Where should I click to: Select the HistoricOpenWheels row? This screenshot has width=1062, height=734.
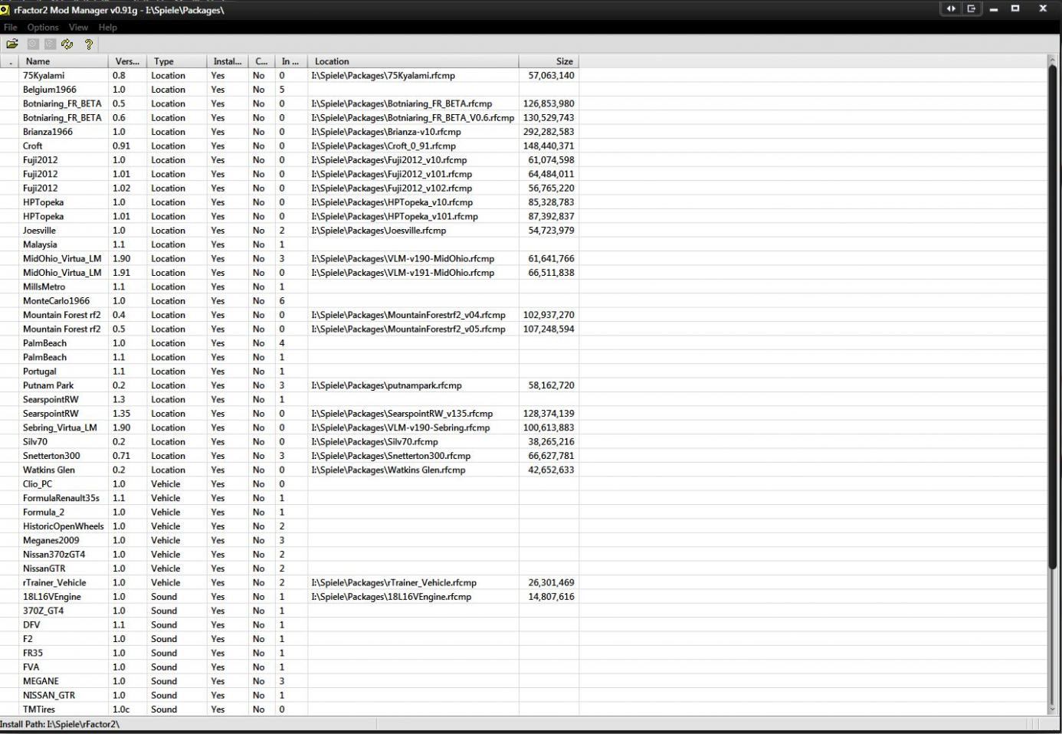pyautogui.click(x=290, y=526)
